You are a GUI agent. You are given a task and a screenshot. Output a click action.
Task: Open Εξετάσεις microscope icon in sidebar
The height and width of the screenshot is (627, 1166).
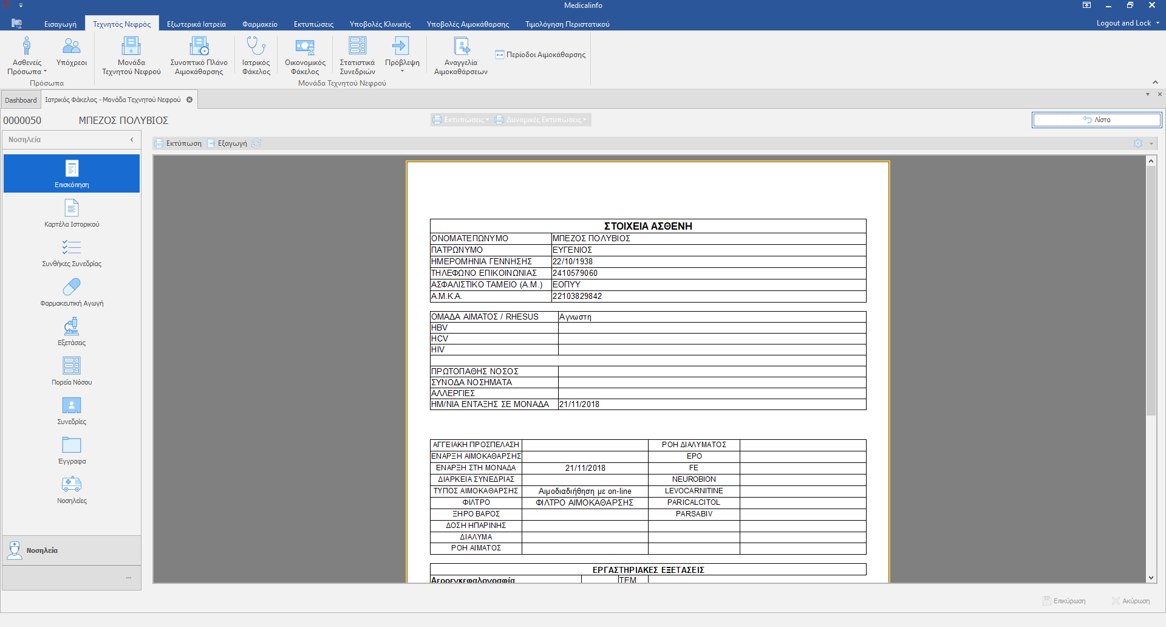coord(72,327)
